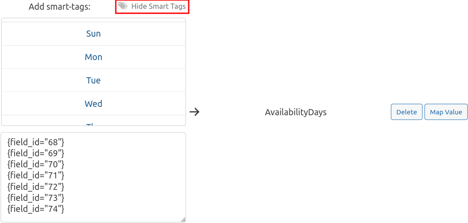Delete the AvailabilityDays mapping
Screen dimensions: 468x223
click(406, 112)
